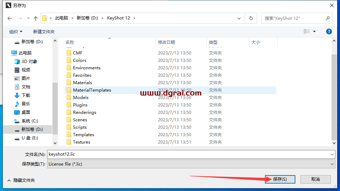Click file list scrollbar up arrow
The image size is (340, 191).
pyautogui.click(x=334, y=41)
